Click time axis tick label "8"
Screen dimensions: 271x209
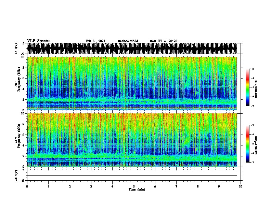(198, 186)
